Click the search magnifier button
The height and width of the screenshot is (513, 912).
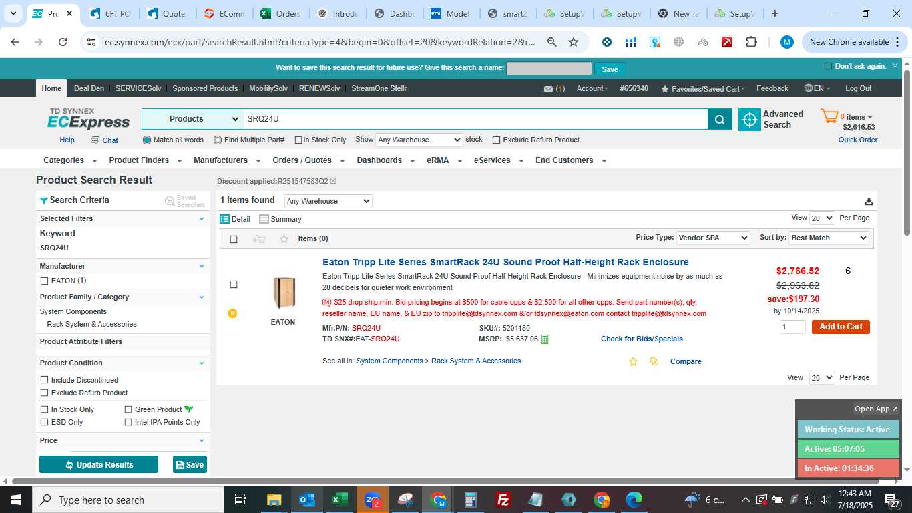(720, 120)
